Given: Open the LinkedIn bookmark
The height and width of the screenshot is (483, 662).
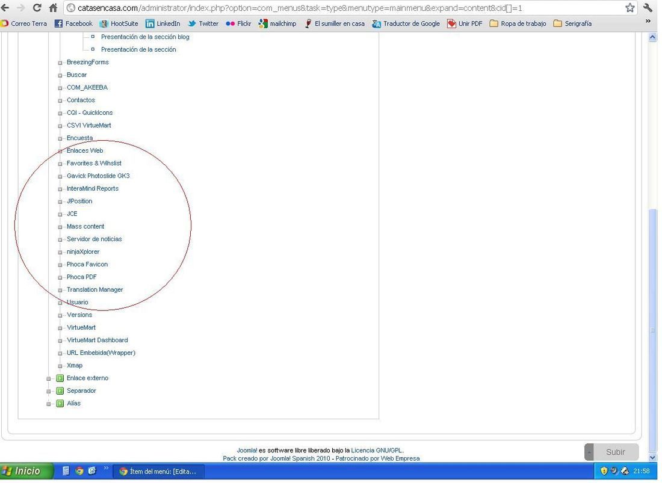Looking at the screenshot, I should pos(163,23).
